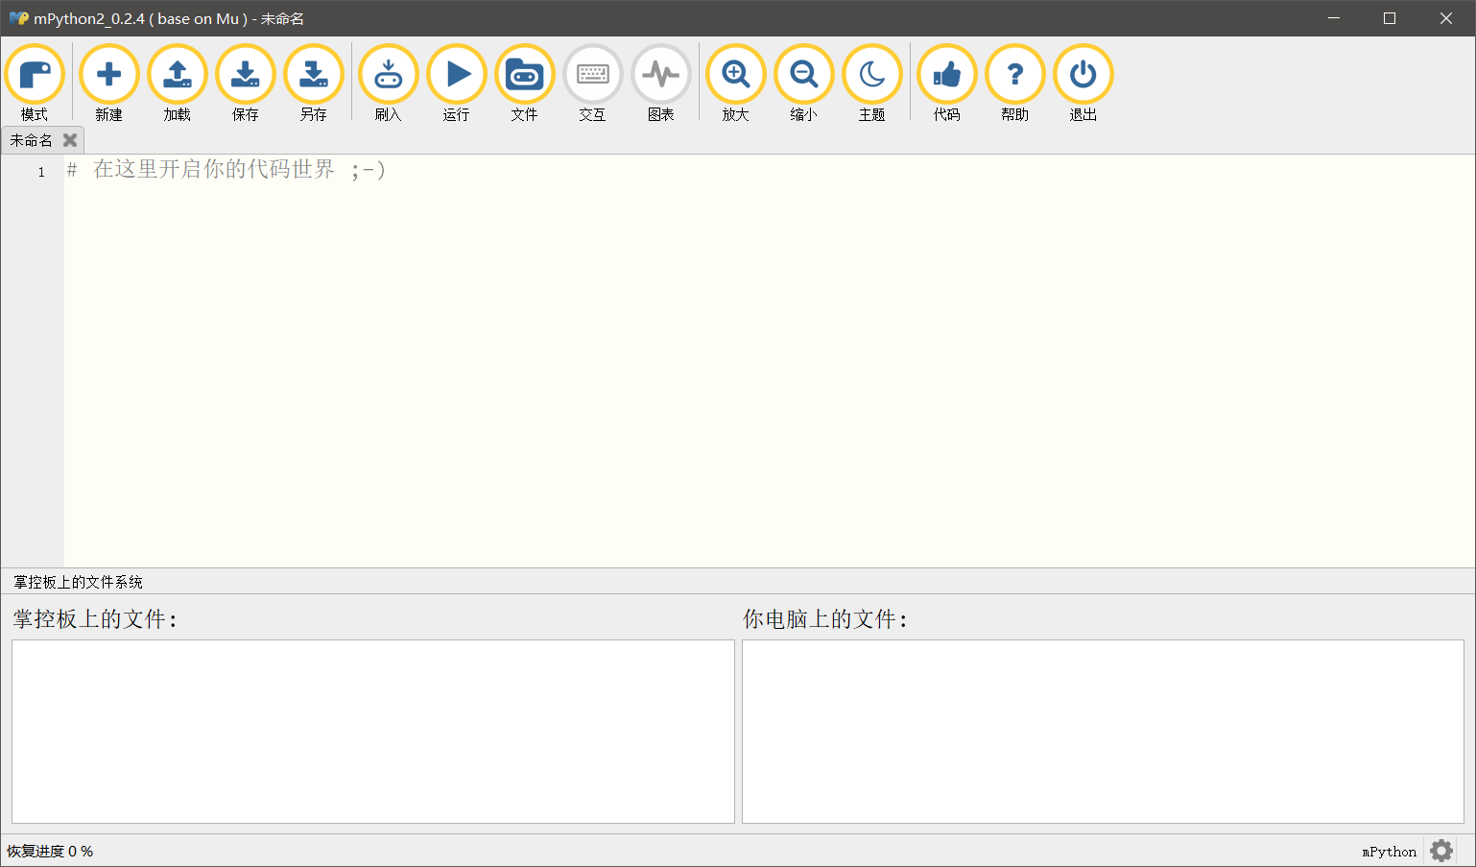Choose 另存 save-as icon

(x=314, y=75)
